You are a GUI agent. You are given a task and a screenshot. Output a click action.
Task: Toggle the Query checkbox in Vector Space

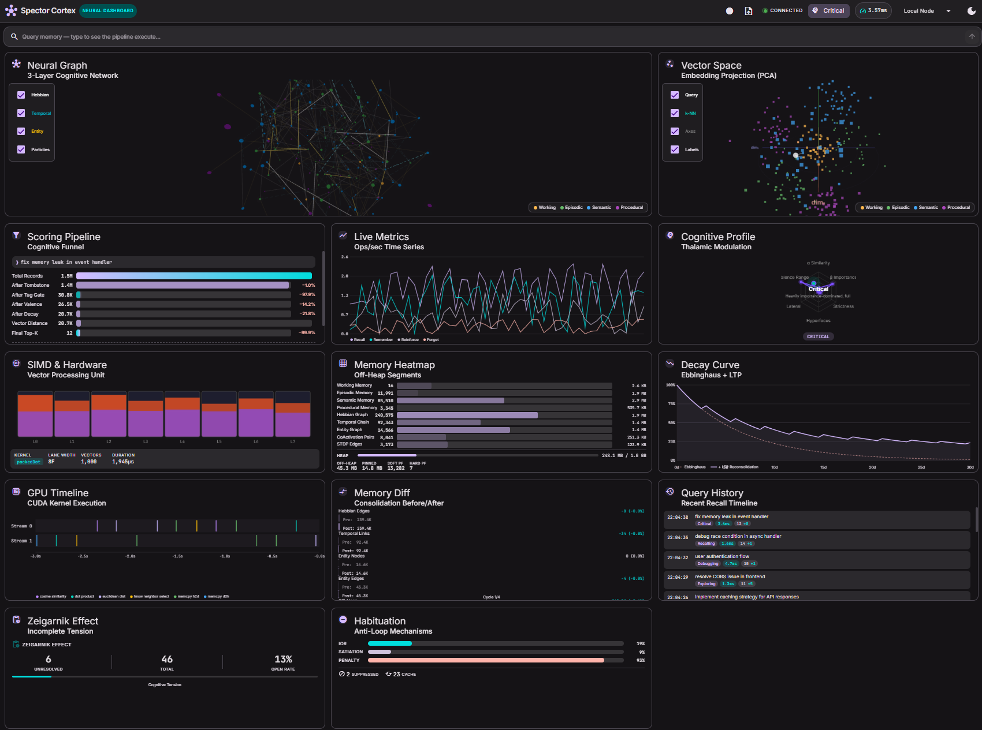click(x=675, y=95)
